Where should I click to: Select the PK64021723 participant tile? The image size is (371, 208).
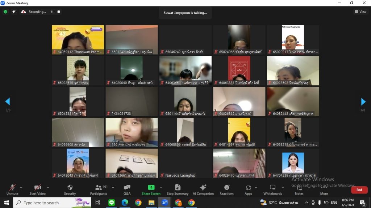[132, 101]
